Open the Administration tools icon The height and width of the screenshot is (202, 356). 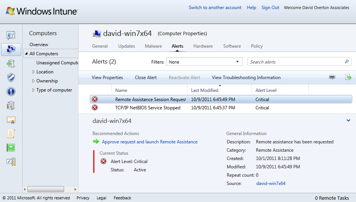(x=11, y=162)
